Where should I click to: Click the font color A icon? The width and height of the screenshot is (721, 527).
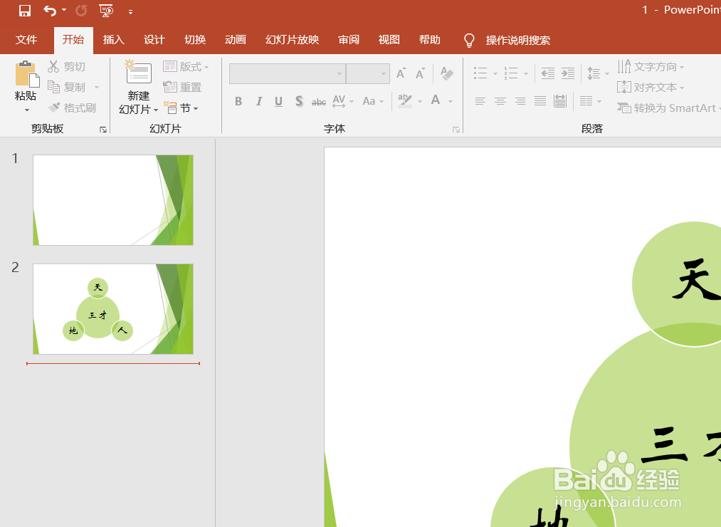(x=436, y=100)
